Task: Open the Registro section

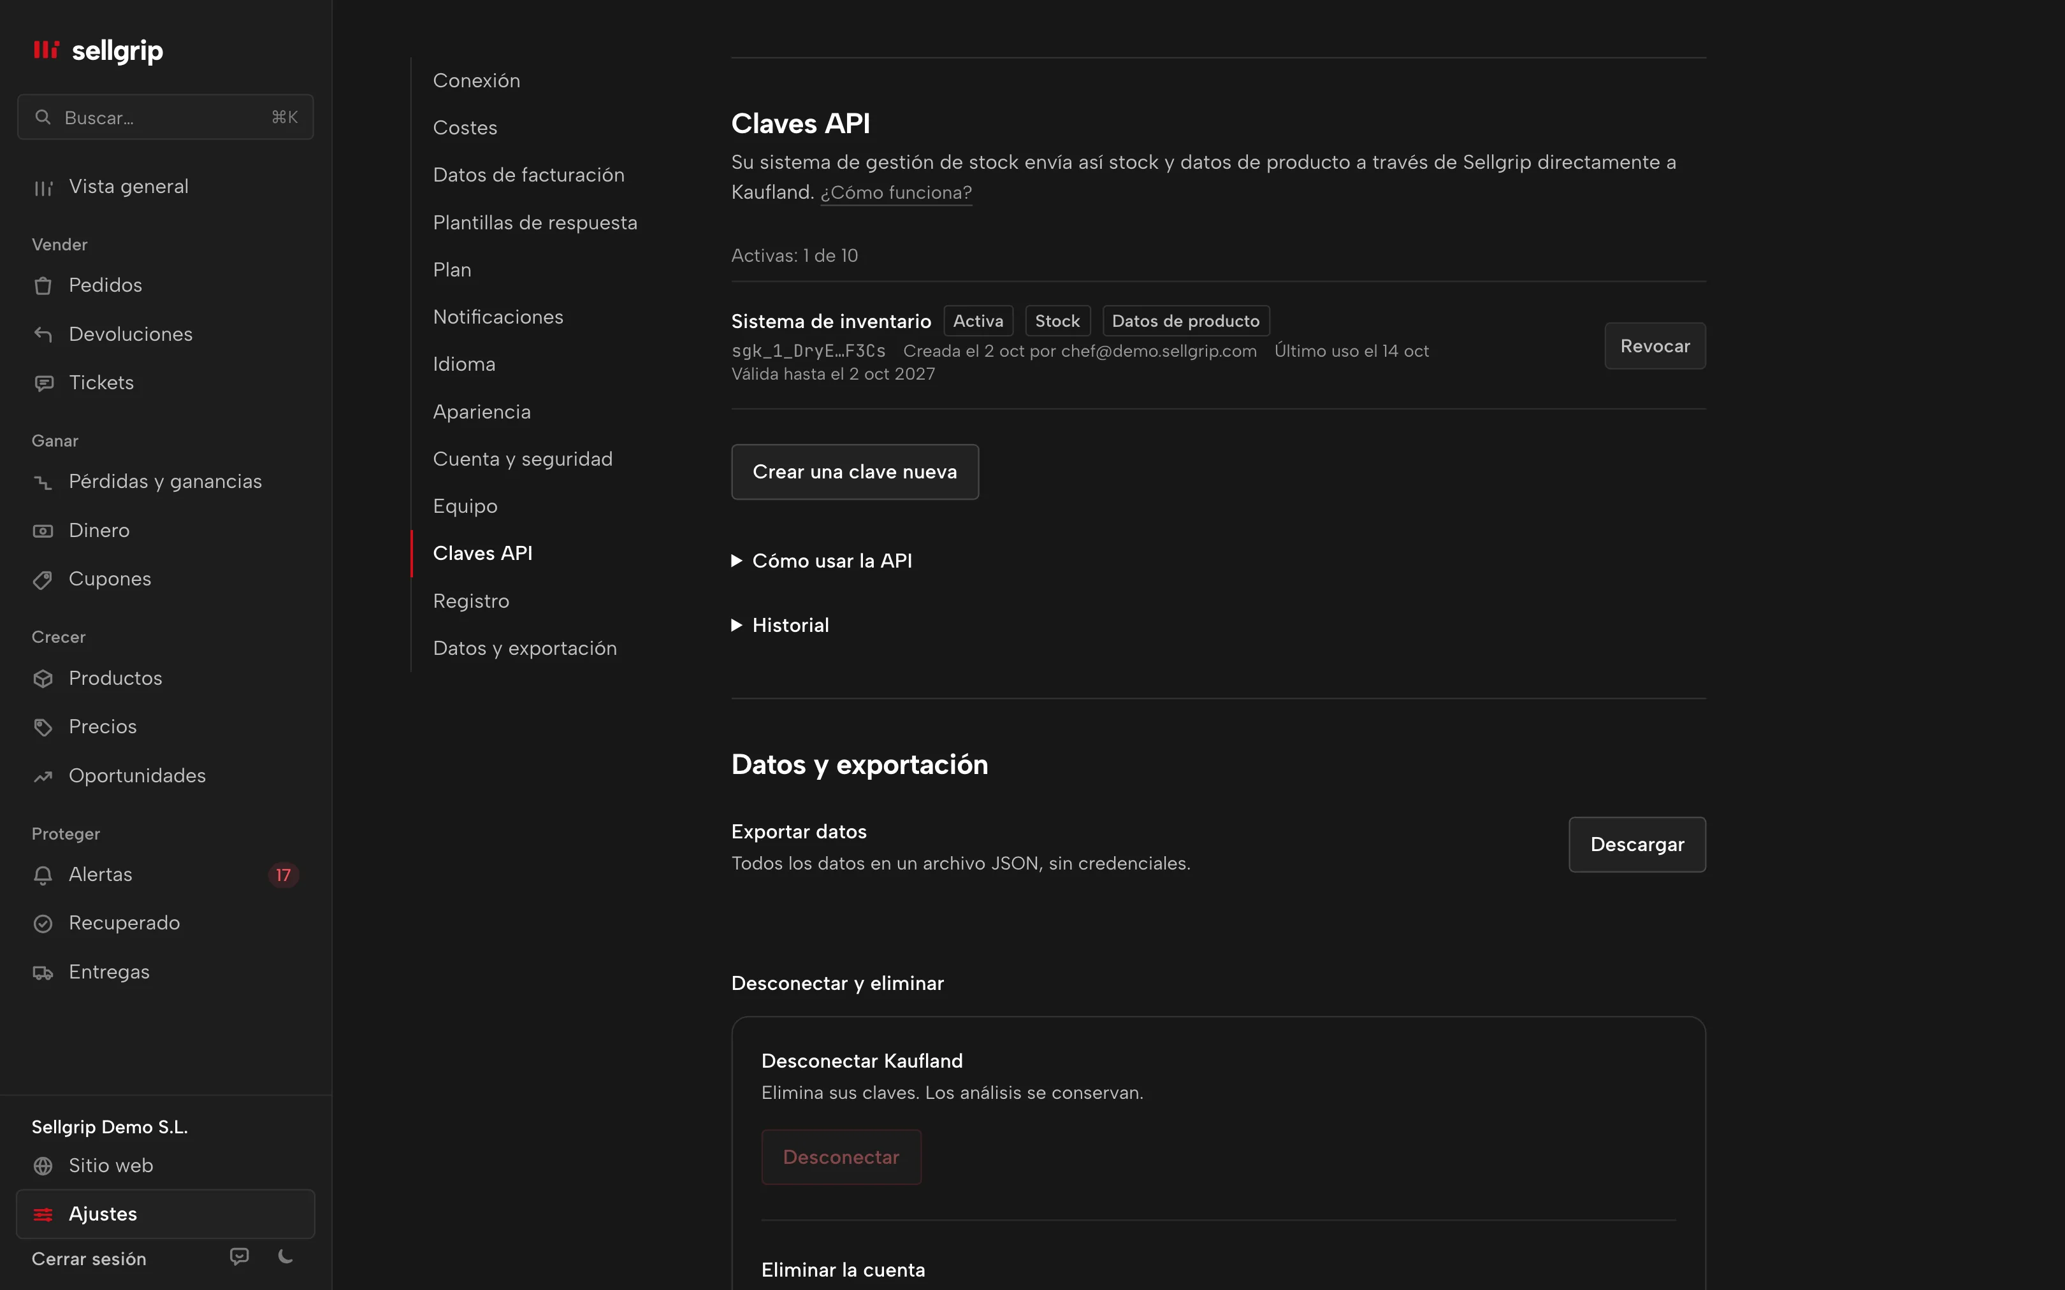Action: point(471,601)
